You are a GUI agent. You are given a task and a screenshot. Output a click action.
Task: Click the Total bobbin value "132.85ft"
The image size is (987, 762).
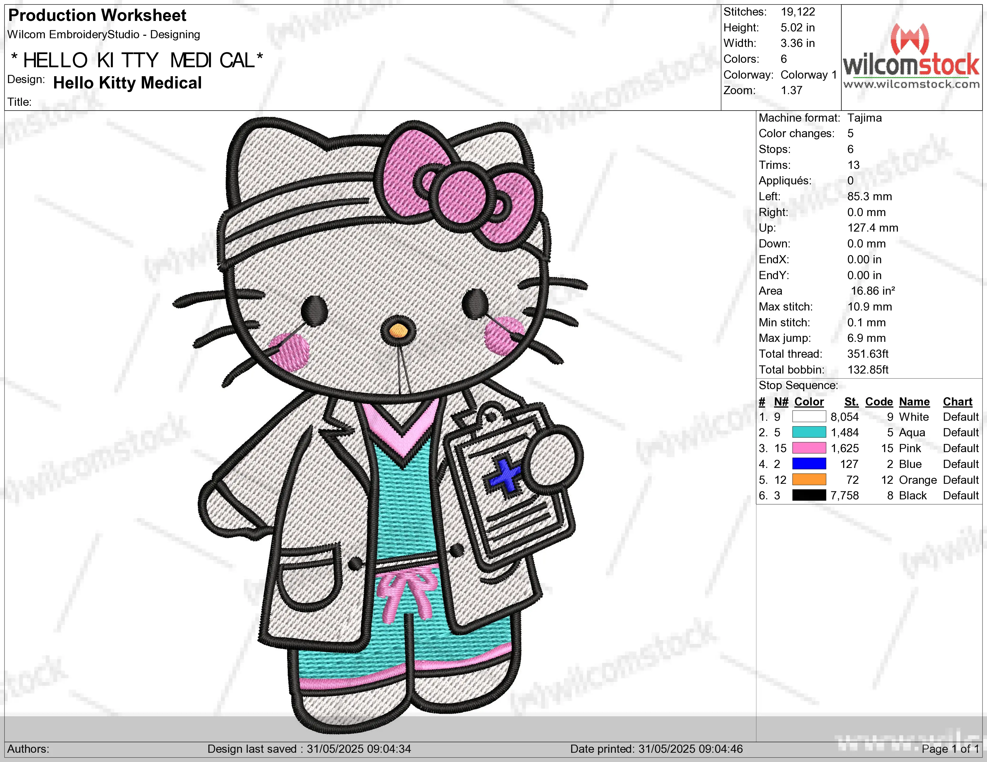868,370
